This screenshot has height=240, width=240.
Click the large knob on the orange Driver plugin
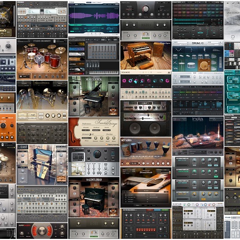(3, 126)
